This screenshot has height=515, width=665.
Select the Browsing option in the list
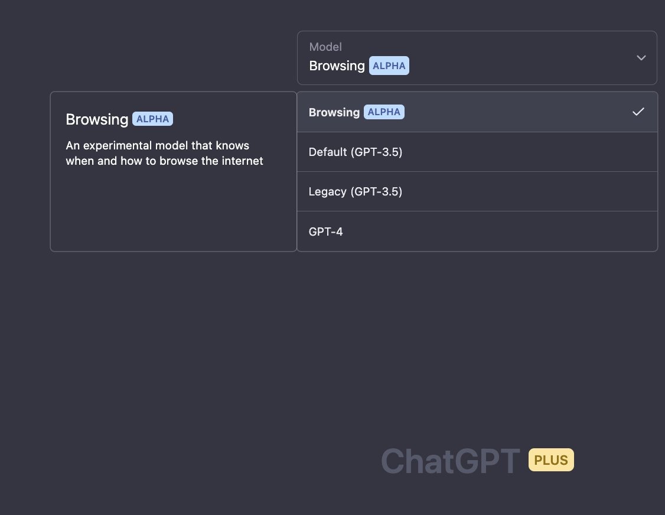(334, 112)
